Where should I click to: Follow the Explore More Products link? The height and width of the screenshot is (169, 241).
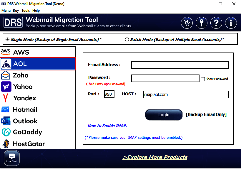tap(155, 157)
